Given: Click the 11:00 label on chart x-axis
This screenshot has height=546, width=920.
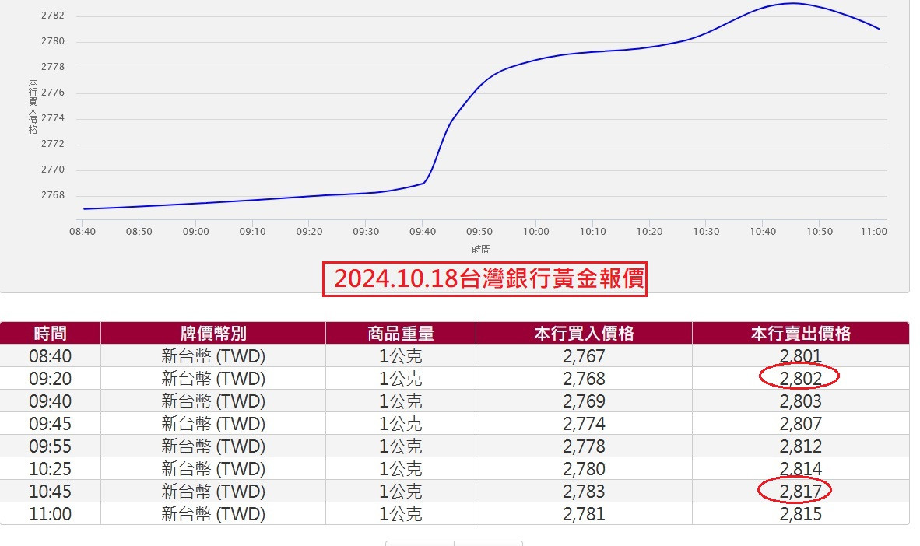Looking at the screenshot, I should point(874,232).
